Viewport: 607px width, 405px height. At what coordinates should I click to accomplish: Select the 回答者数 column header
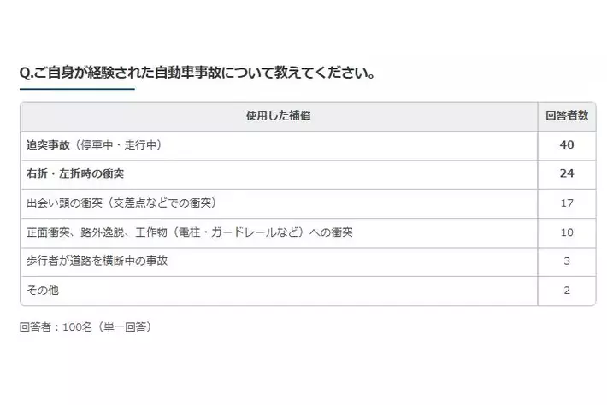[566, 116]
